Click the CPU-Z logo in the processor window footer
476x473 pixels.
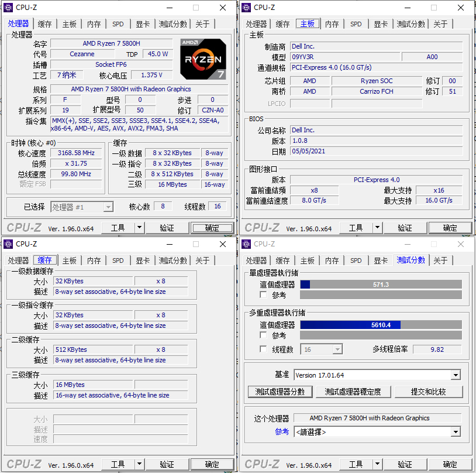coord(23,228)
